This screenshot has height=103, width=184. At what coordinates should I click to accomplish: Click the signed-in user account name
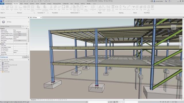pos(159,1)
